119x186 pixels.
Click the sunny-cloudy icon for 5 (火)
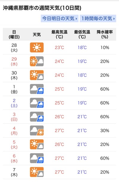(x=37, y=145)
